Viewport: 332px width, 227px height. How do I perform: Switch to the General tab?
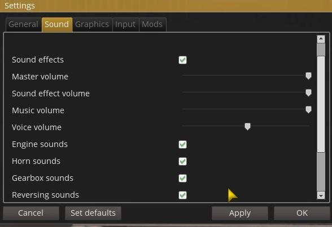(x=23, y=24)
